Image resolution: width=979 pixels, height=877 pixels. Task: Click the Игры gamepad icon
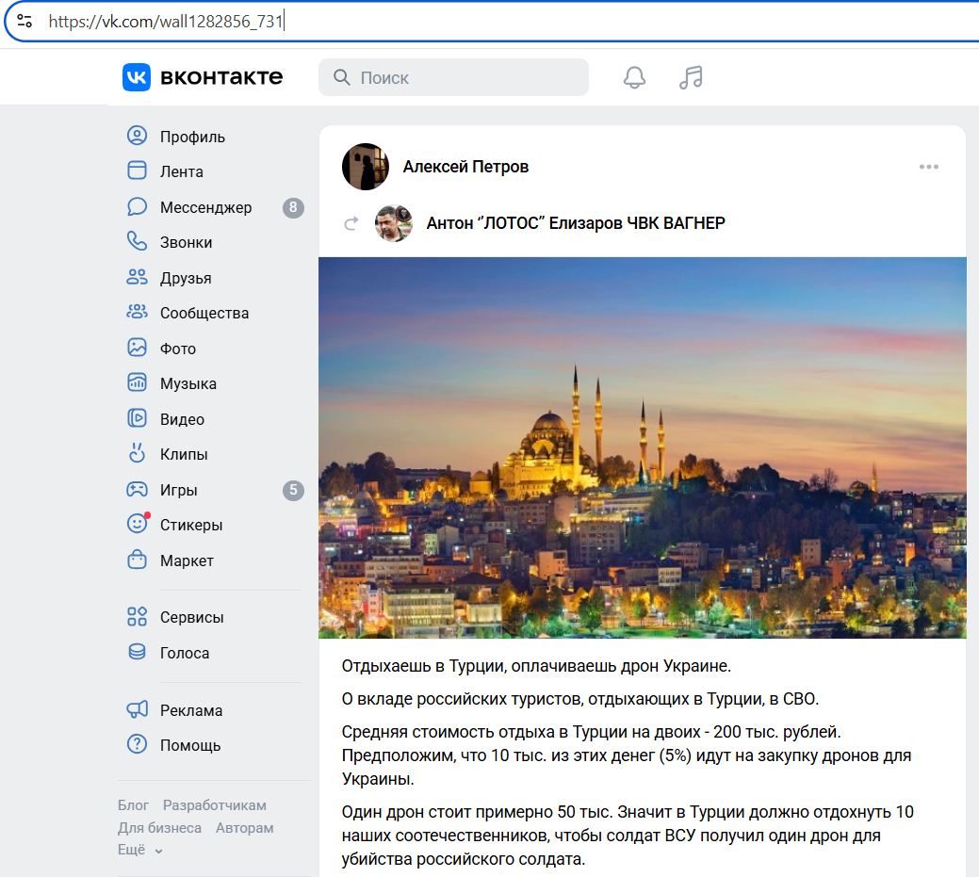coord(138,490)
